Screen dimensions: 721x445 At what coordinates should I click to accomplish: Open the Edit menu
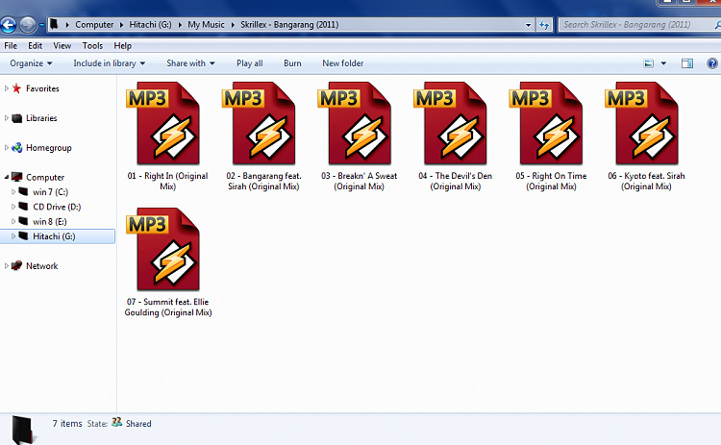point(35,45)
